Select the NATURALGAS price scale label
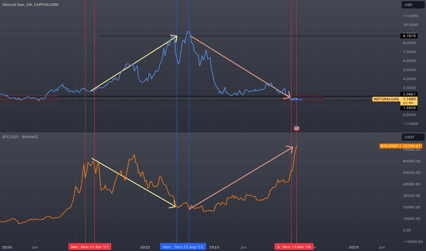The width and height of the screenshot is (426, 251). 386,99
